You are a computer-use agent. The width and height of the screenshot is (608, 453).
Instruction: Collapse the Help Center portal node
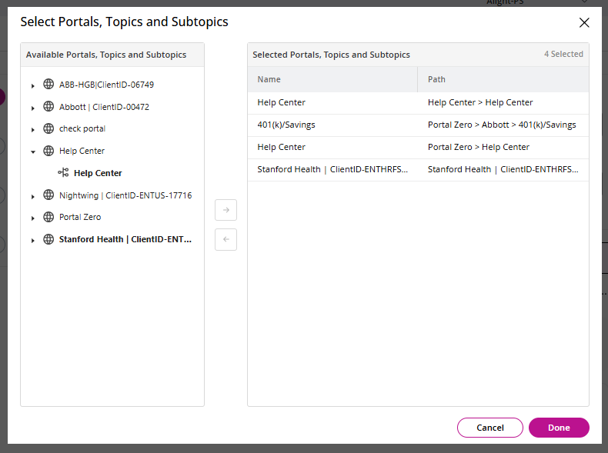click(33, 152)
